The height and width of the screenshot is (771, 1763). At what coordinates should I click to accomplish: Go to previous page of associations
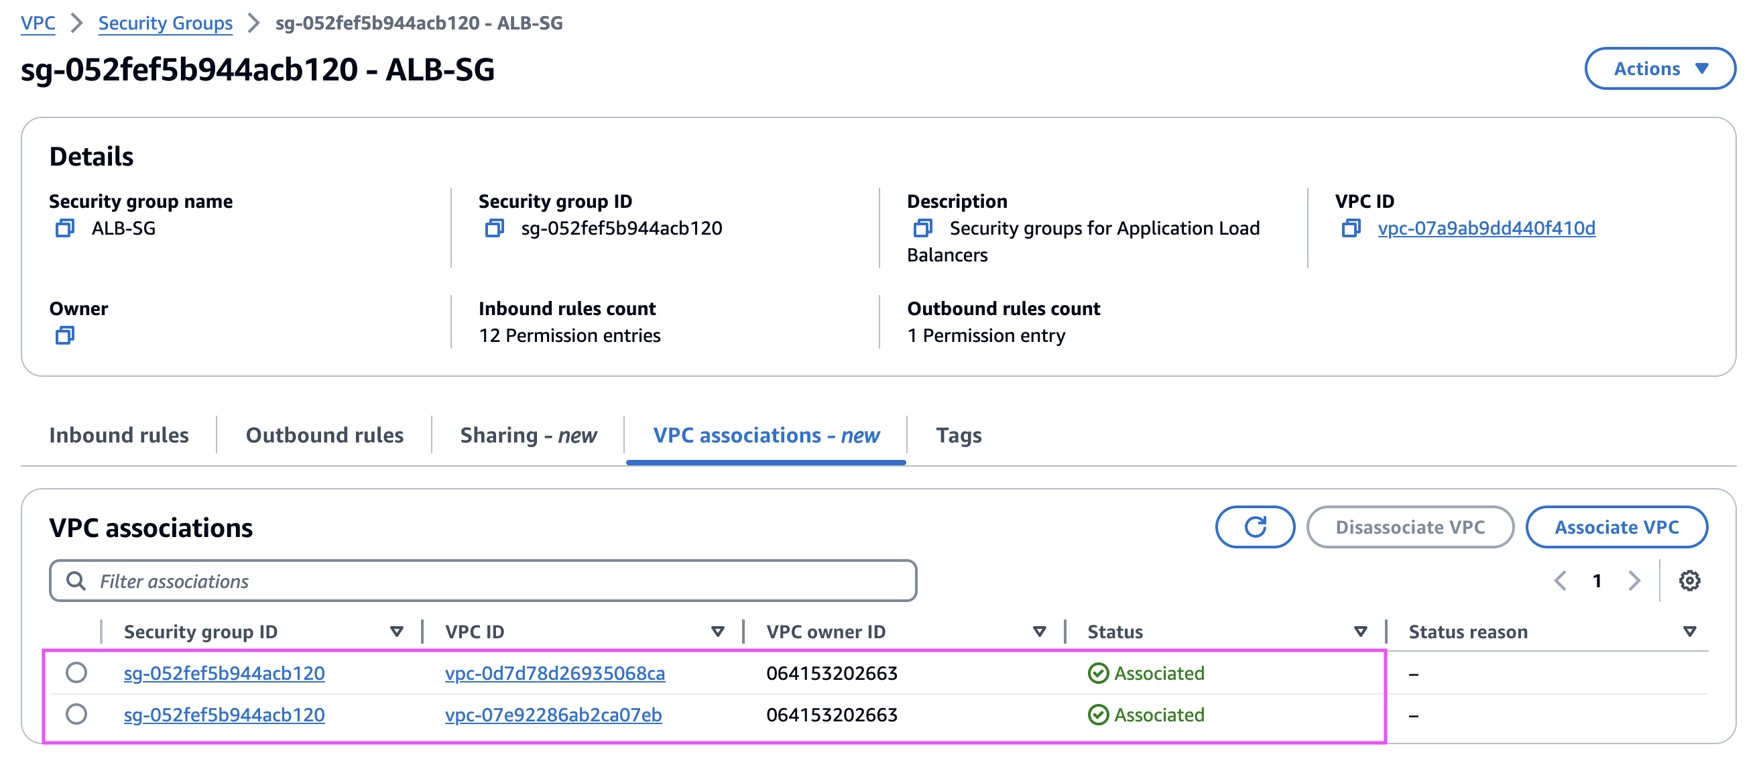click(1560, 581)
